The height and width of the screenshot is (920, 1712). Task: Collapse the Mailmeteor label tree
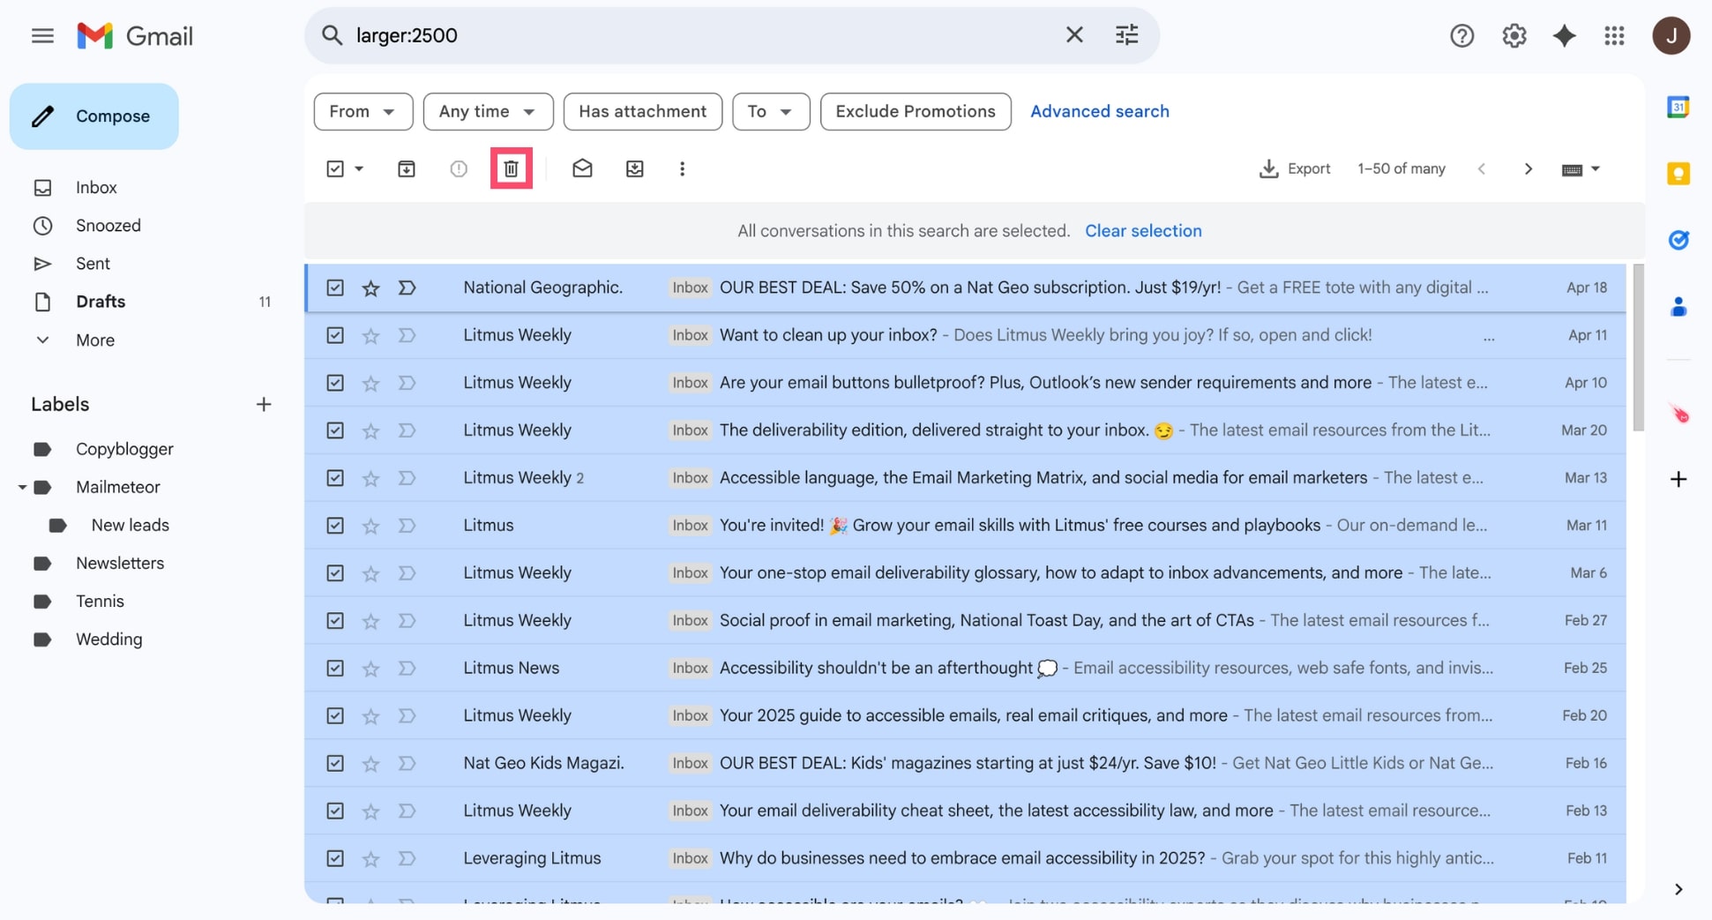(22, 487)
